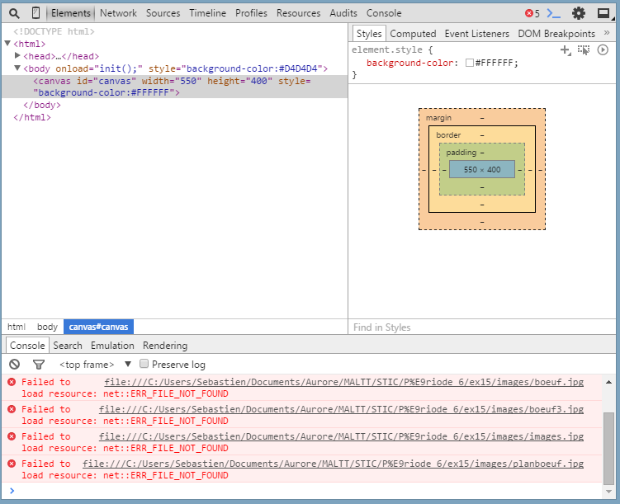Switch to the Network tab
Viewport: 620px width, 504px height.
coord(119,13)
